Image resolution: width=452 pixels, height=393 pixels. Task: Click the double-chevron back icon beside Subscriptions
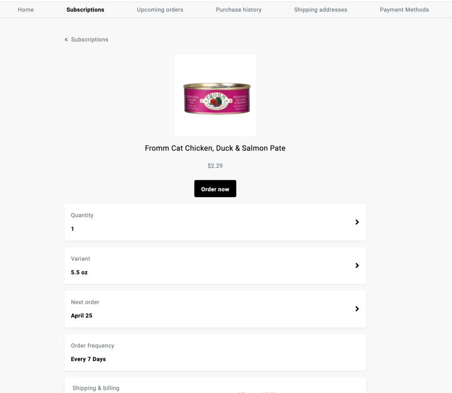66,40
